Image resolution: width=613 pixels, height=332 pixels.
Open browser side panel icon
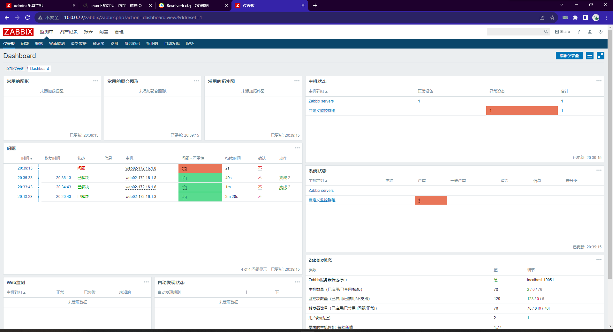586,18
